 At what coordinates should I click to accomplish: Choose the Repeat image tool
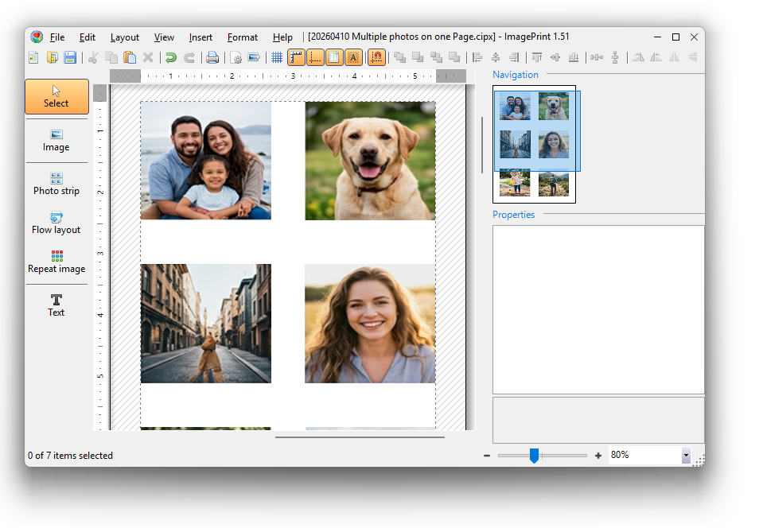(56, 262)
